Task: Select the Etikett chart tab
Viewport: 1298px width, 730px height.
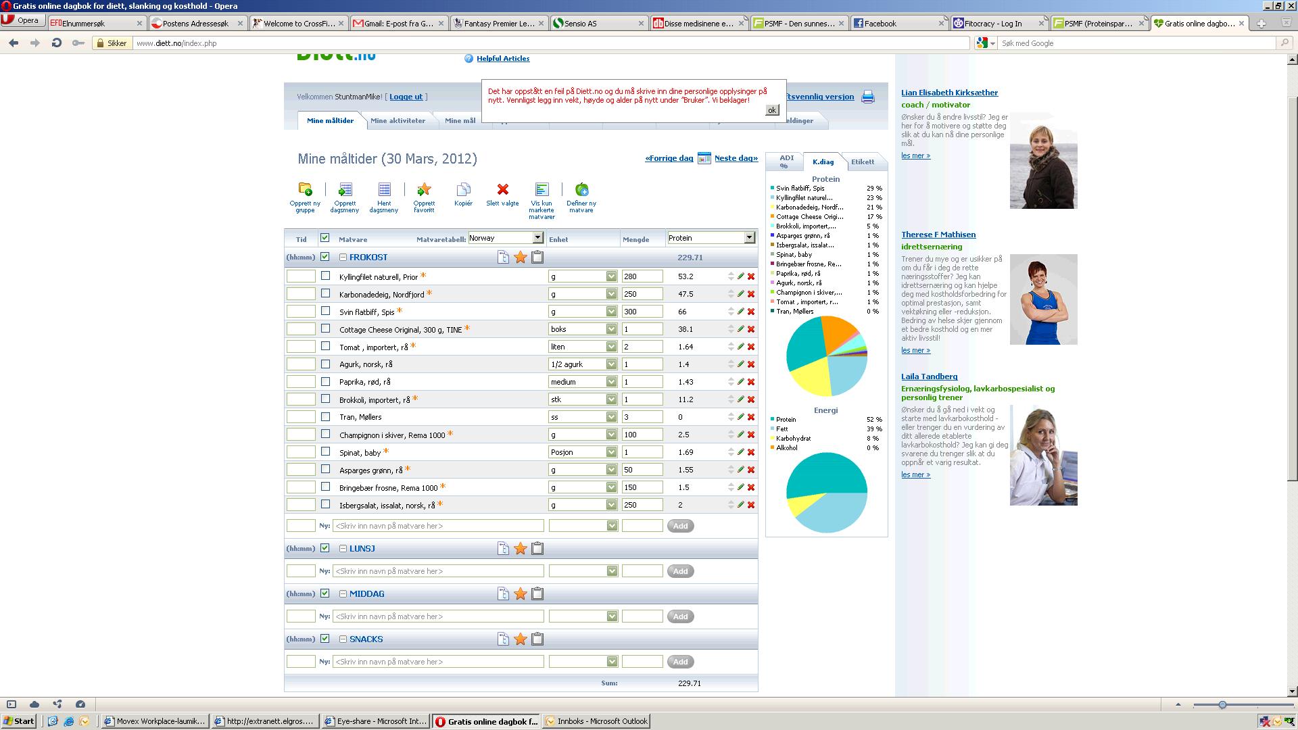Action: coord(862,162)
